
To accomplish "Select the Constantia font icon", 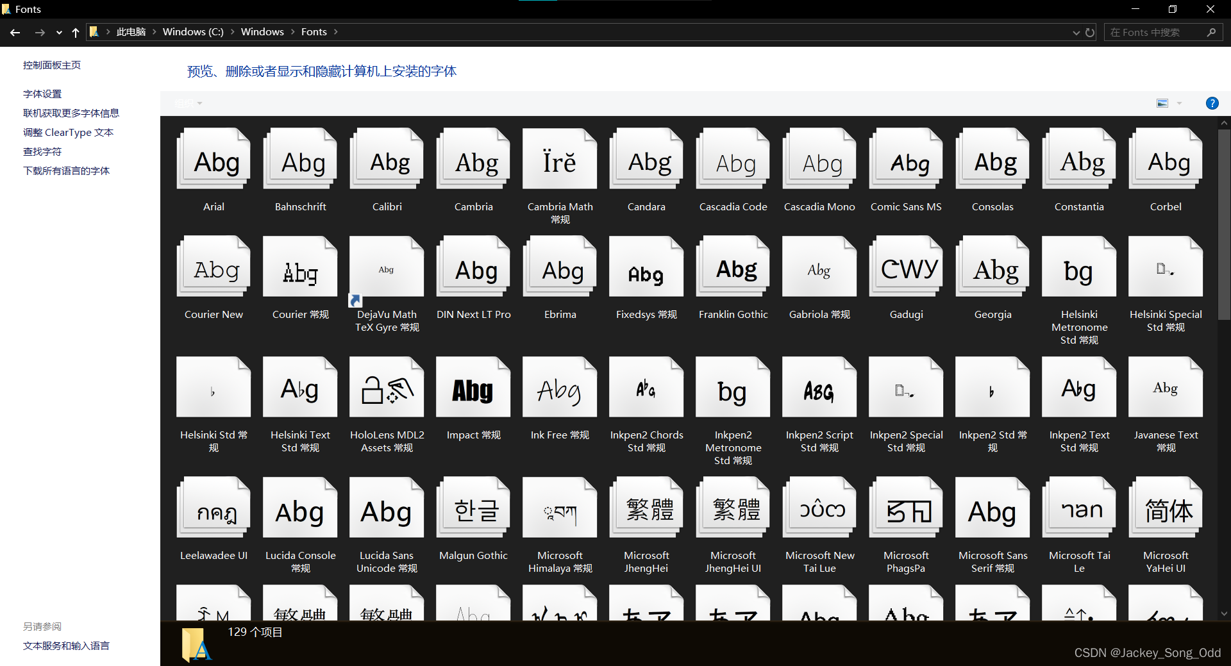I will click(1079, 158).
